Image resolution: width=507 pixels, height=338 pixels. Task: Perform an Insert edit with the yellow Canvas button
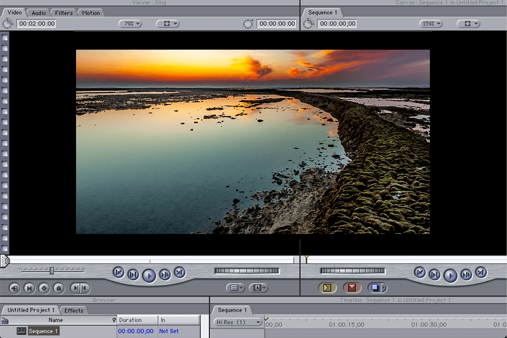(x=326, y=287)
